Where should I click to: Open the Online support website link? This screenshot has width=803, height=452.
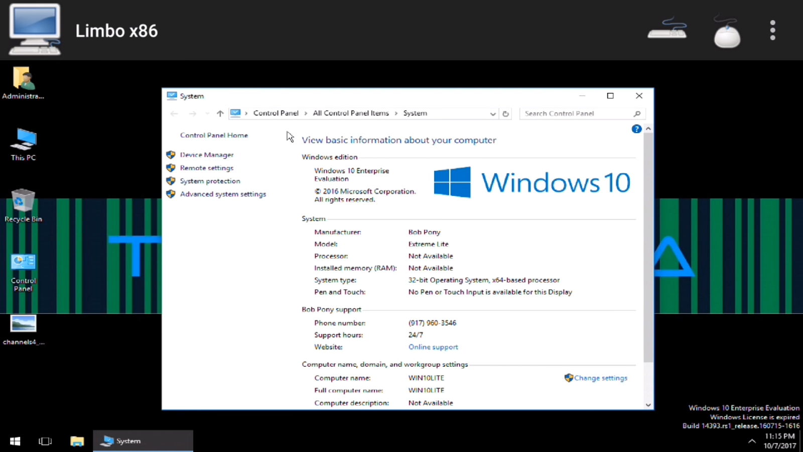tap(433, 347)
